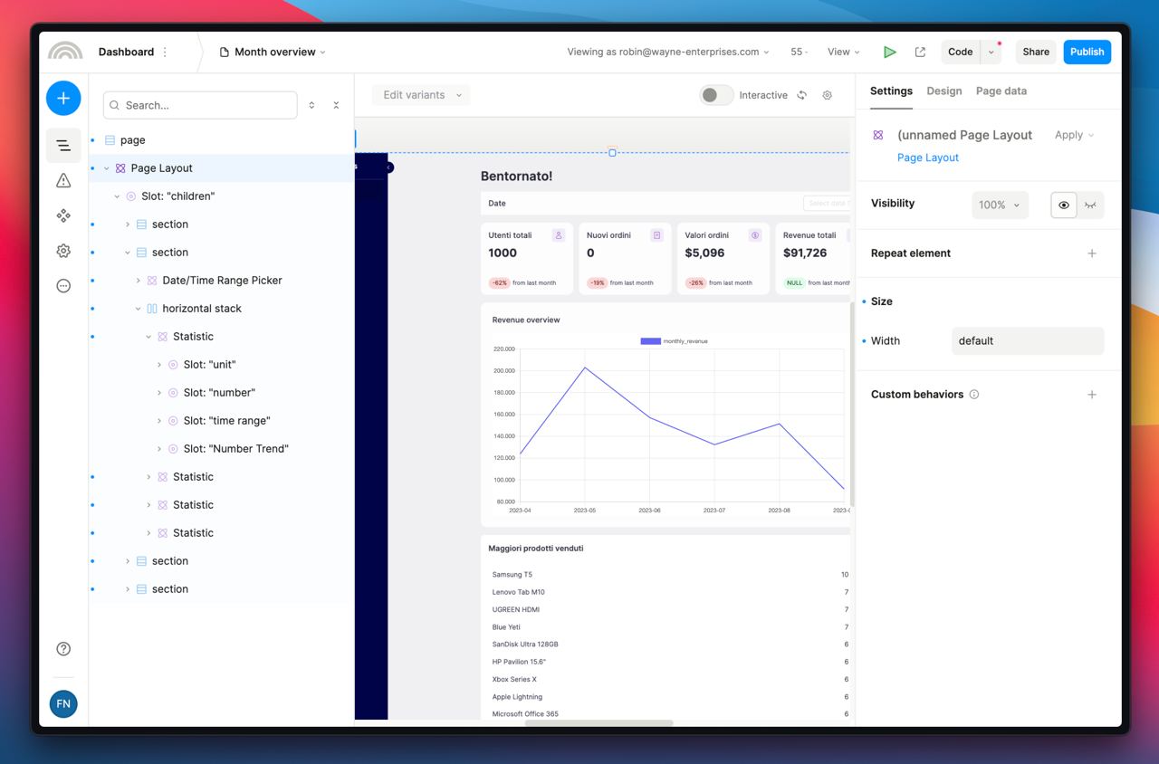The width and height of the screenshot is (1159, 764).
Task: Open canvas settings gear icon
Action: 827,95
